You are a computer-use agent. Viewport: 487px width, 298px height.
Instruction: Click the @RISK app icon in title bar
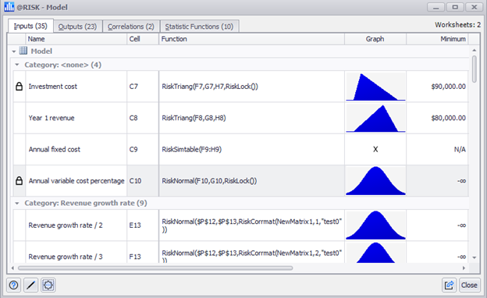click(x=9, y=7)
